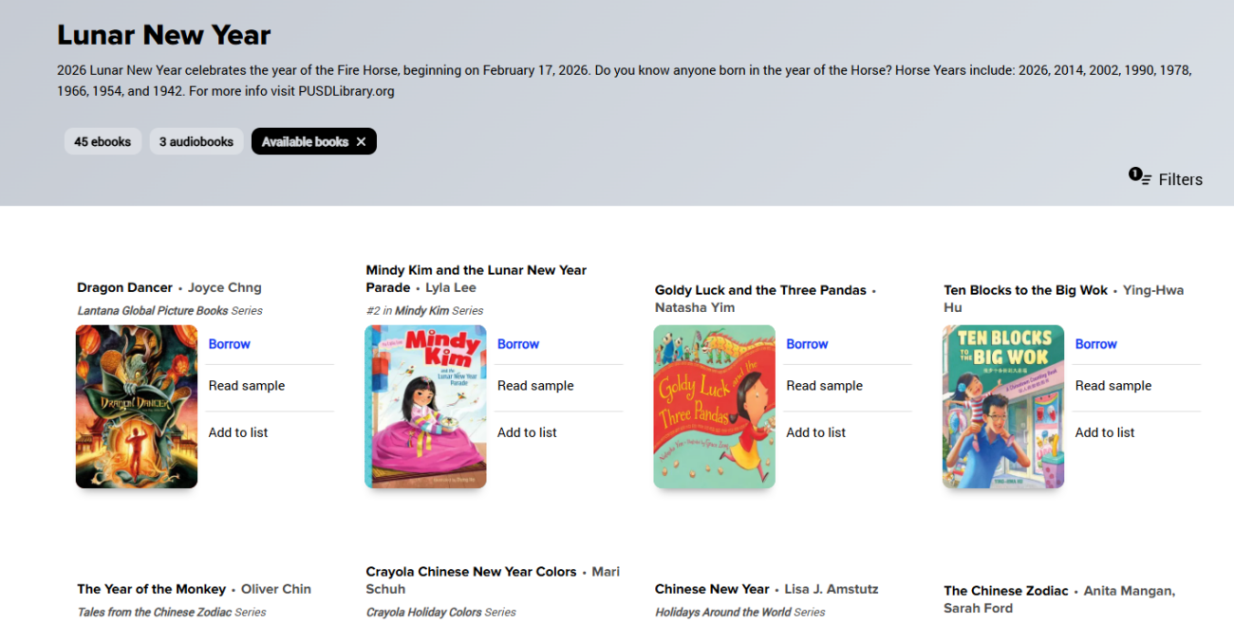
Task: Read sample of Goldy Luck book
Action: (824, 386)
